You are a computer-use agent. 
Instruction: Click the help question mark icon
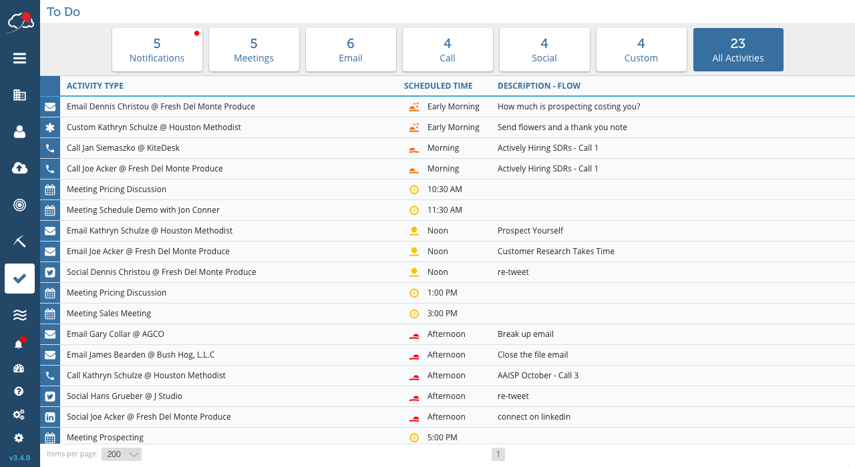pyautogui.click(x=19, y=392)
